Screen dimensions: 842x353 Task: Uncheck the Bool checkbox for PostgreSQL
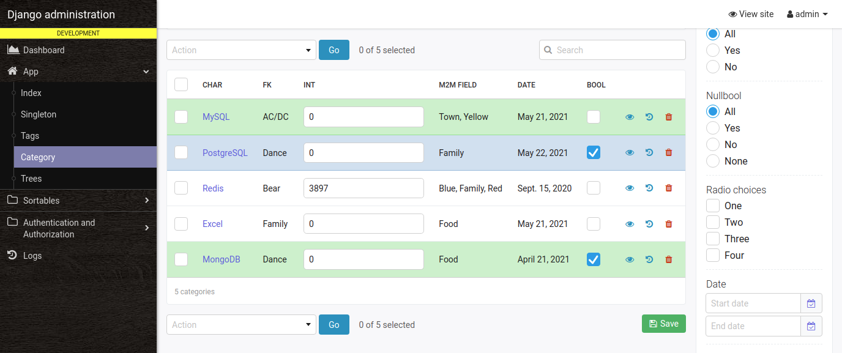594,152
